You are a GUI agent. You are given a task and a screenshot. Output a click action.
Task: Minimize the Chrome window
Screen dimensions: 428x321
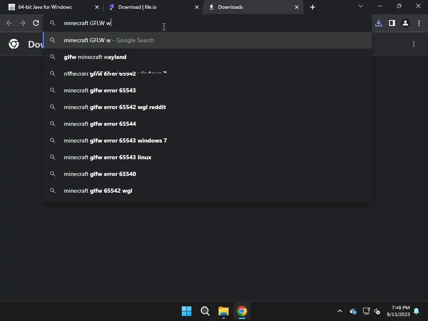coord(380,6)
